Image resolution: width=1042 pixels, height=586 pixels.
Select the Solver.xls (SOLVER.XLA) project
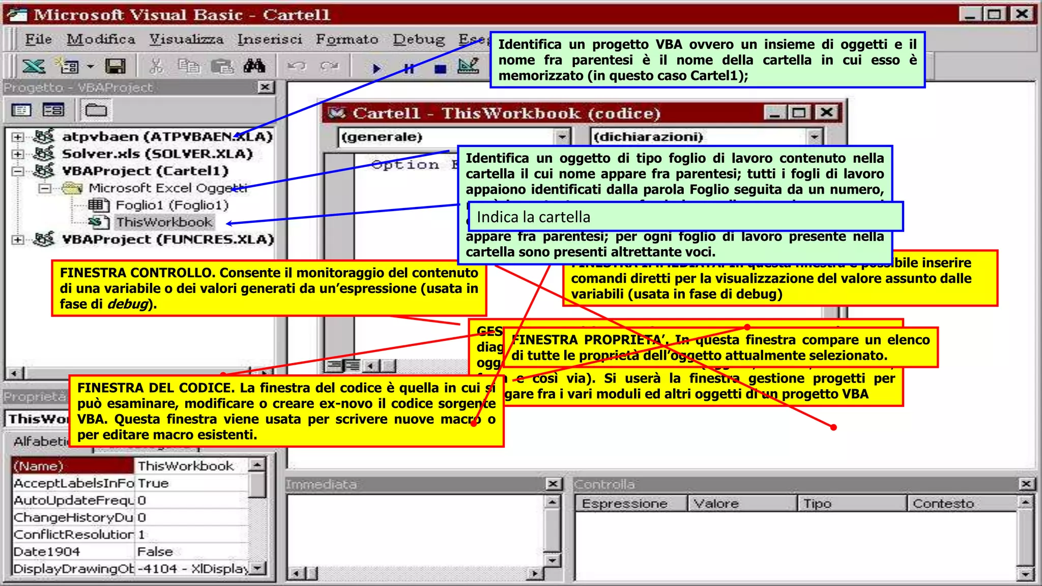tap(157, 154)
